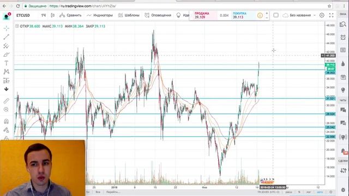
Task: Click the chart layout square icon
Action: coord(276,15)
